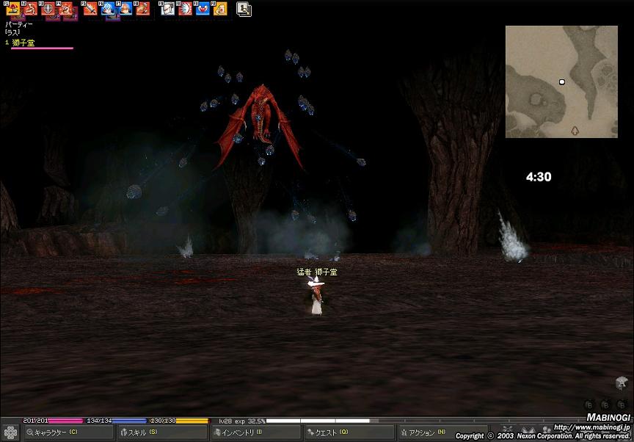Use the F8 orange hotkey skill

[143, 9]
